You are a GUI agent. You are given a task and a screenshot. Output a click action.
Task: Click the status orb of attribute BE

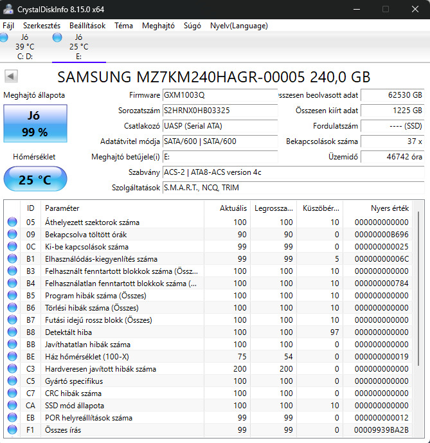[12, 356]
